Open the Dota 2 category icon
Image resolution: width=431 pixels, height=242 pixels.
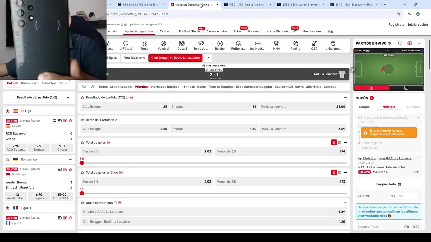[182, 45]
